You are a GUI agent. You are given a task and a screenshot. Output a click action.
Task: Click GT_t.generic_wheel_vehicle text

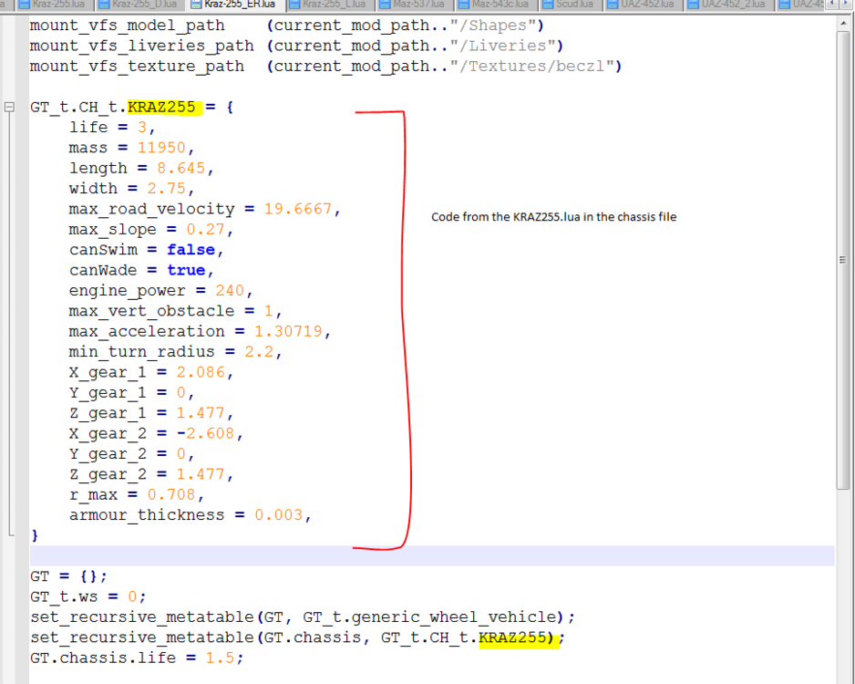(429, 617)
